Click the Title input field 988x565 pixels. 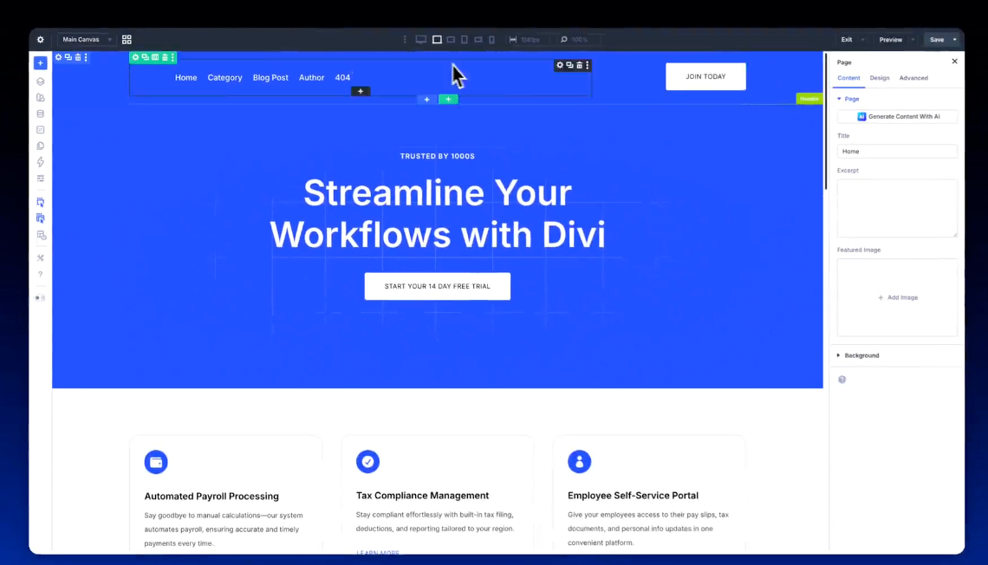click(897, 151)
